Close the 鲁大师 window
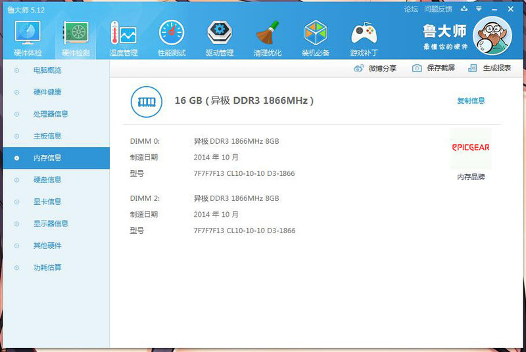Screen dimensions: 526x352 [x=511, y=9]
